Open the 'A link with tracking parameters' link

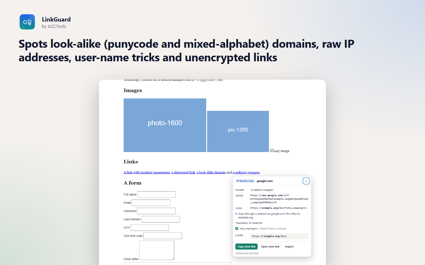[x=147, y=172]
